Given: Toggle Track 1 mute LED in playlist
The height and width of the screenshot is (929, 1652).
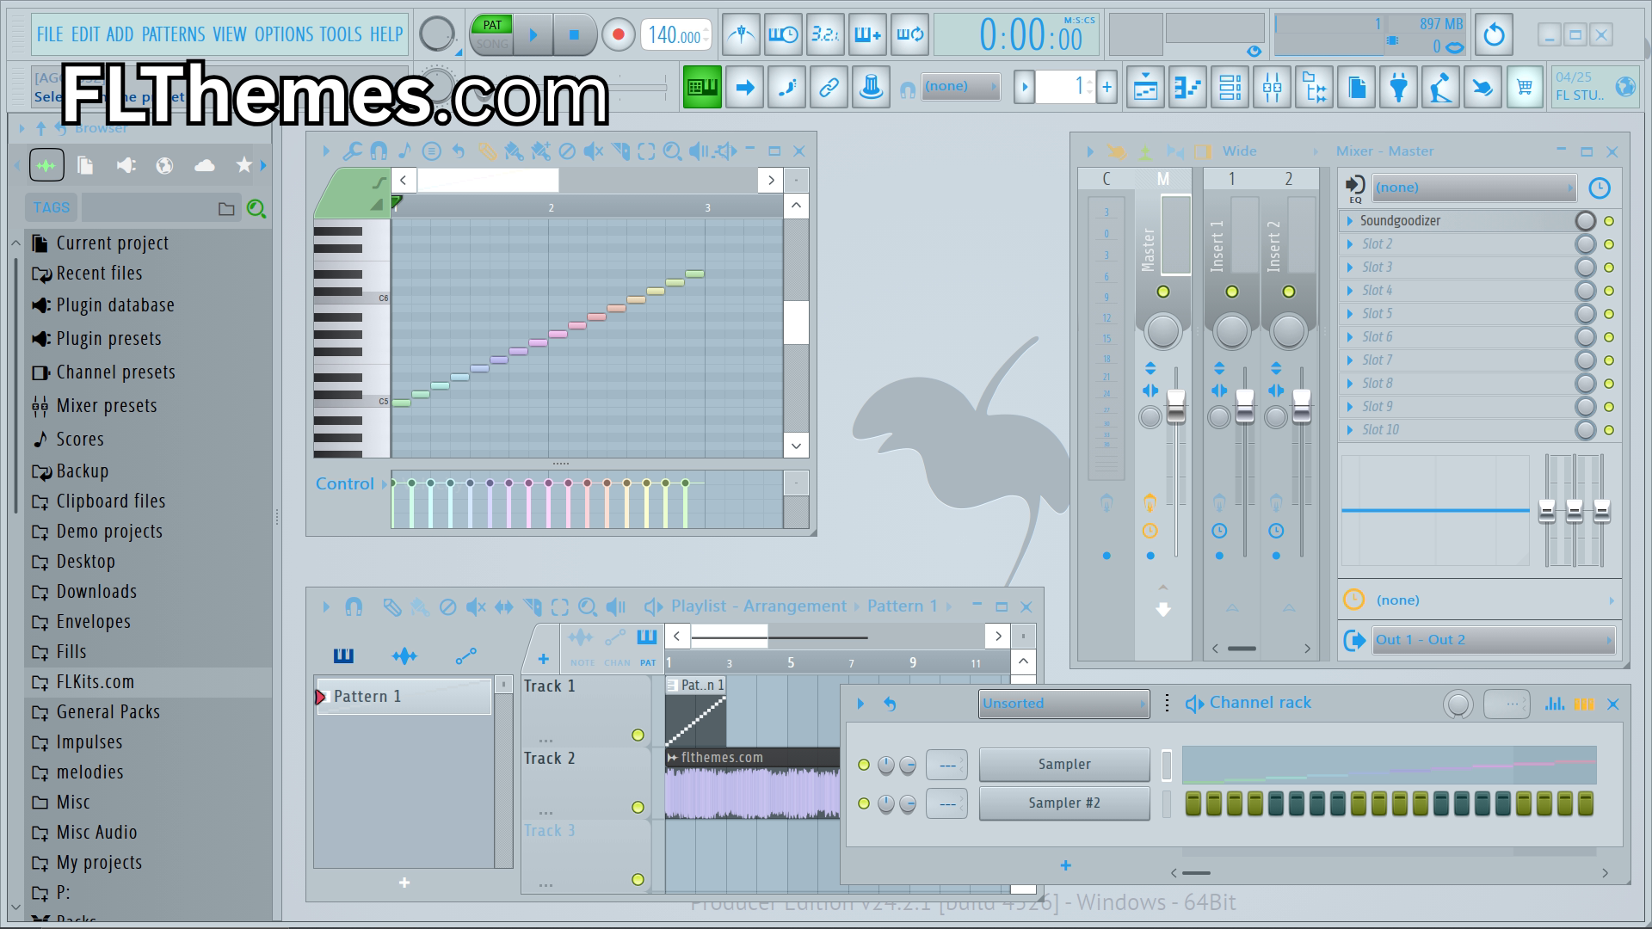Looking at the screenshot, I should pyautogui.click(x=638, y=735).
